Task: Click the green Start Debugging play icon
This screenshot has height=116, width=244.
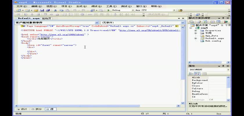Action: coord(108,10)
